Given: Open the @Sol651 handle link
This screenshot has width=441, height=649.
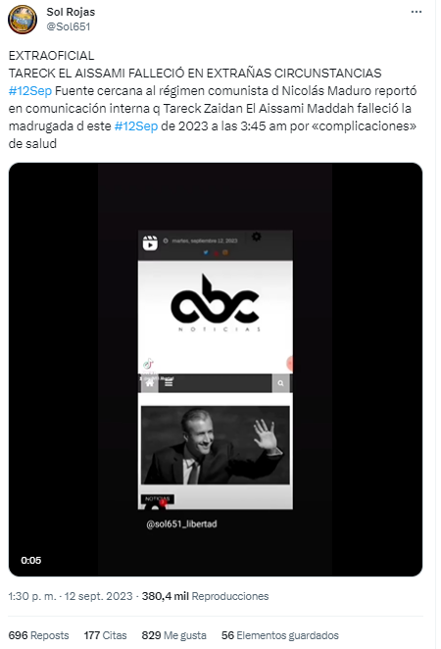Looking at the screenshot, I should click(x=69, y=26).
